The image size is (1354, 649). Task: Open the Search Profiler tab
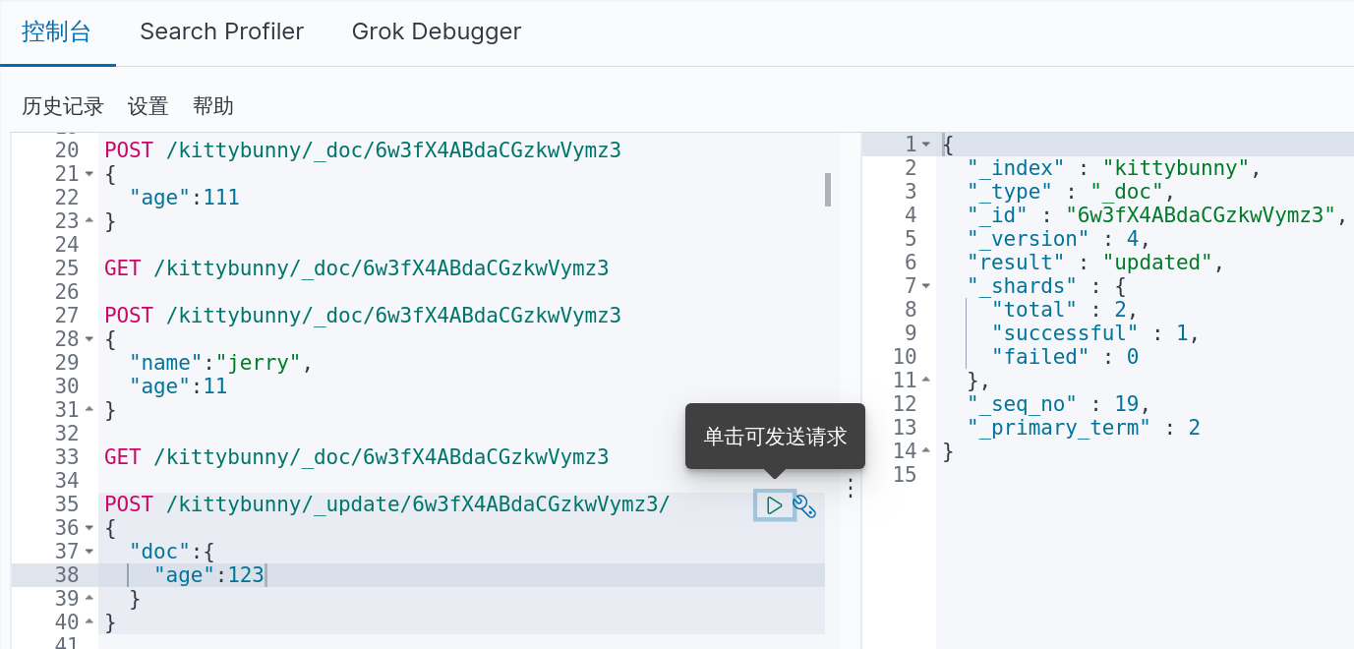[x=222, y=31]
